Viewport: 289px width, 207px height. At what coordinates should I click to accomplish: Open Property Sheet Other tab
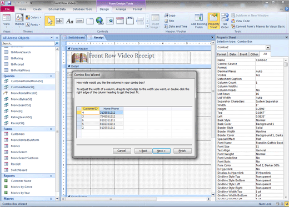point(254,54)
